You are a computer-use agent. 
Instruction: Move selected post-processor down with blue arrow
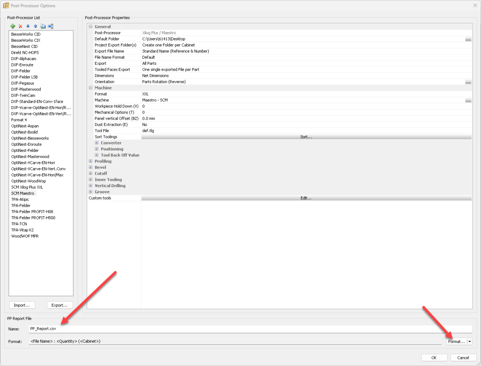(x=28, y=26)
